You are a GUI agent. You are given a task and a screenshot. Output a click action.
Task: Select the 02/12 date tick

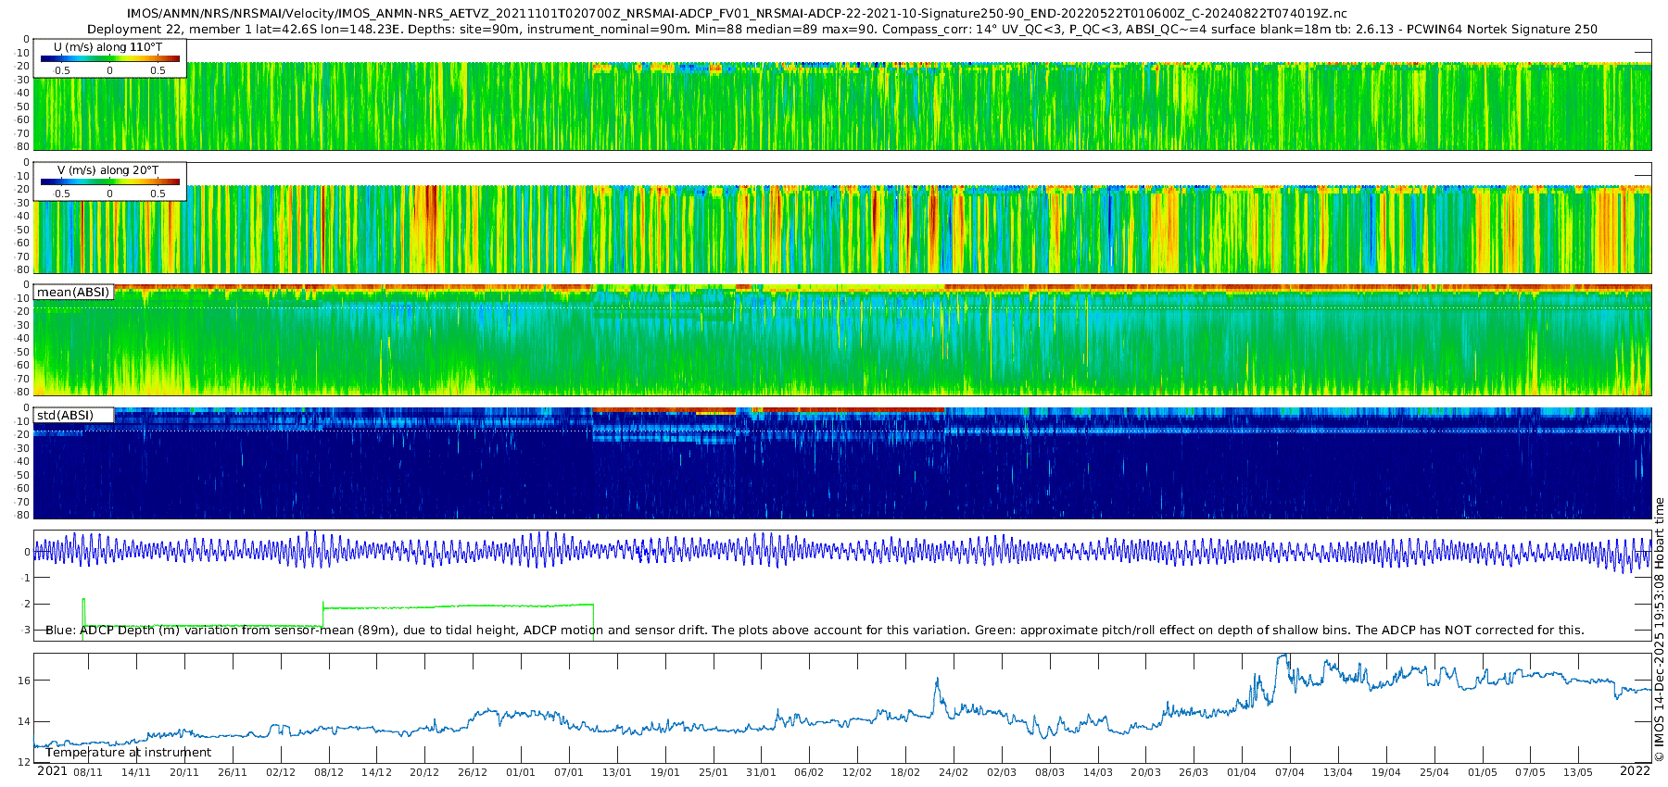click(x=280, y=772)
